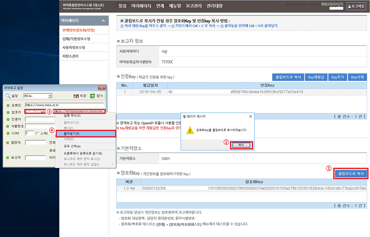The image size is (370, 237).
Task: Click the 식별번호 input field
Action: [40, 126]
